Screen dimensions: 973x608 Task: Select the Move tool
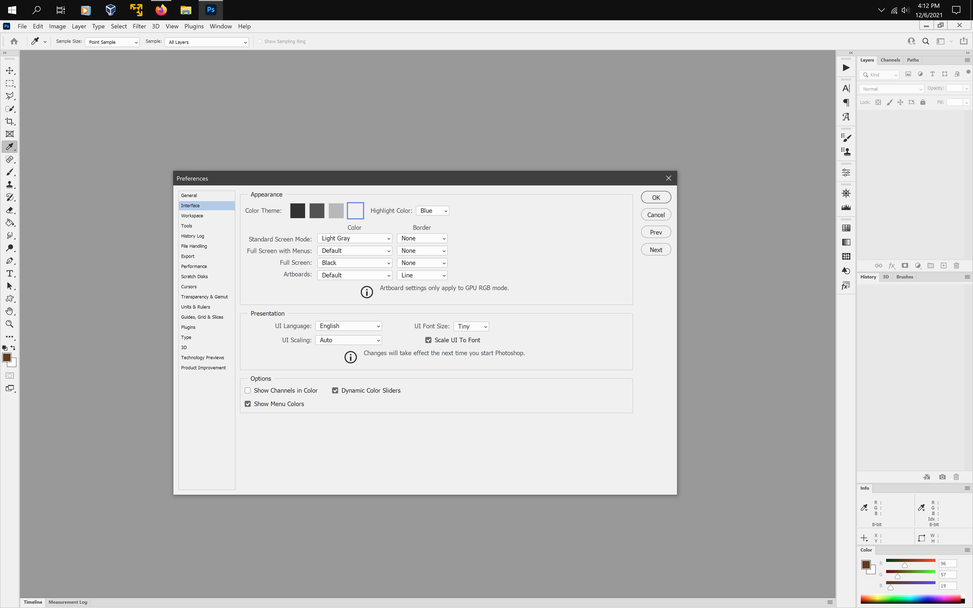pyautogui.click(x=10, y=71)
